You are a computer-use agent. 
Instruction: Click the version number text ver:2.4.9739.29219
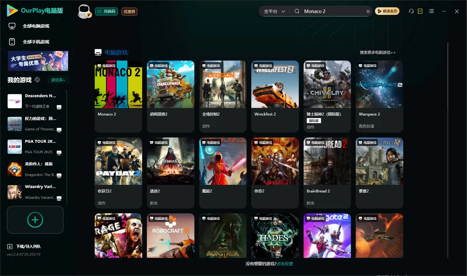coord(23,254)
